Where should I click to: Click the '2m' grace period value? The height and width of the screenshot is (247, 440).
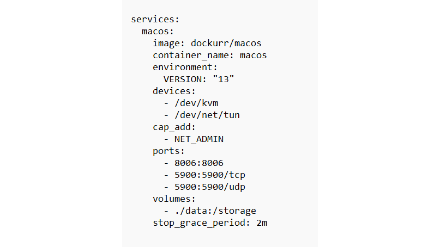tap(262, 223)
